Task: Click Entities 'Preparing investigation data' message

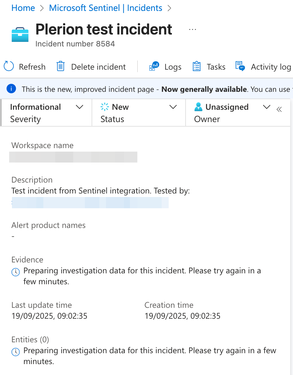Action: click(x=150, y=356)
